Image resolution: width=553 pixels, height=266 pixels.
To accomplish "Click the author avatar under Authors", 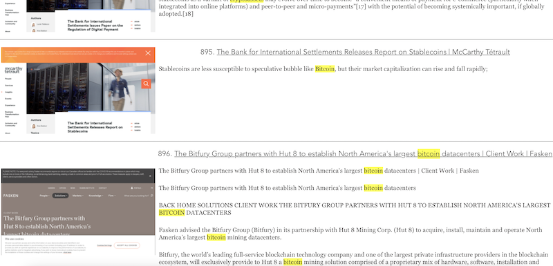I will [34, 126].
